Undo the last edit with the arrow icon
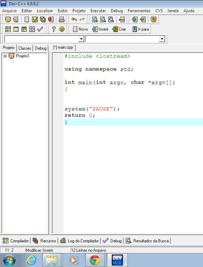 [74, 19]
